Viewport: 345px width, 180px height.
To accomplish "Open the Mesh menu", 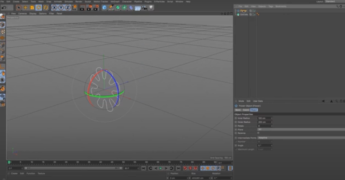I will coord(41,1).
